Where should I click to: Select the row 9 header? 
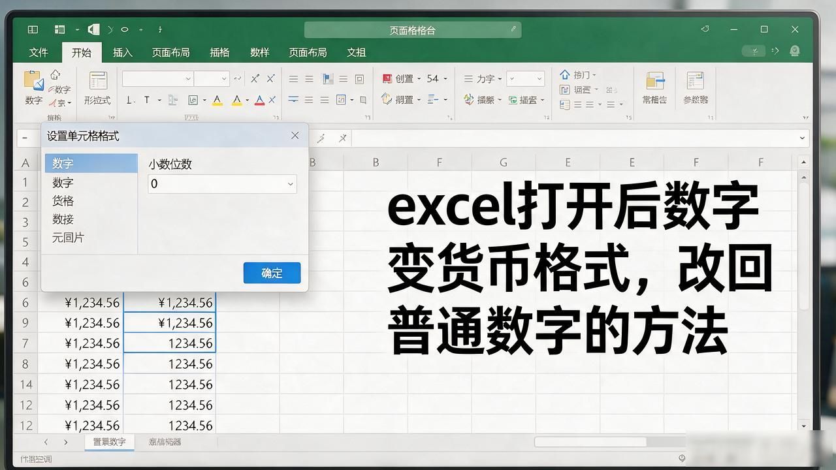tap(25, 323)
